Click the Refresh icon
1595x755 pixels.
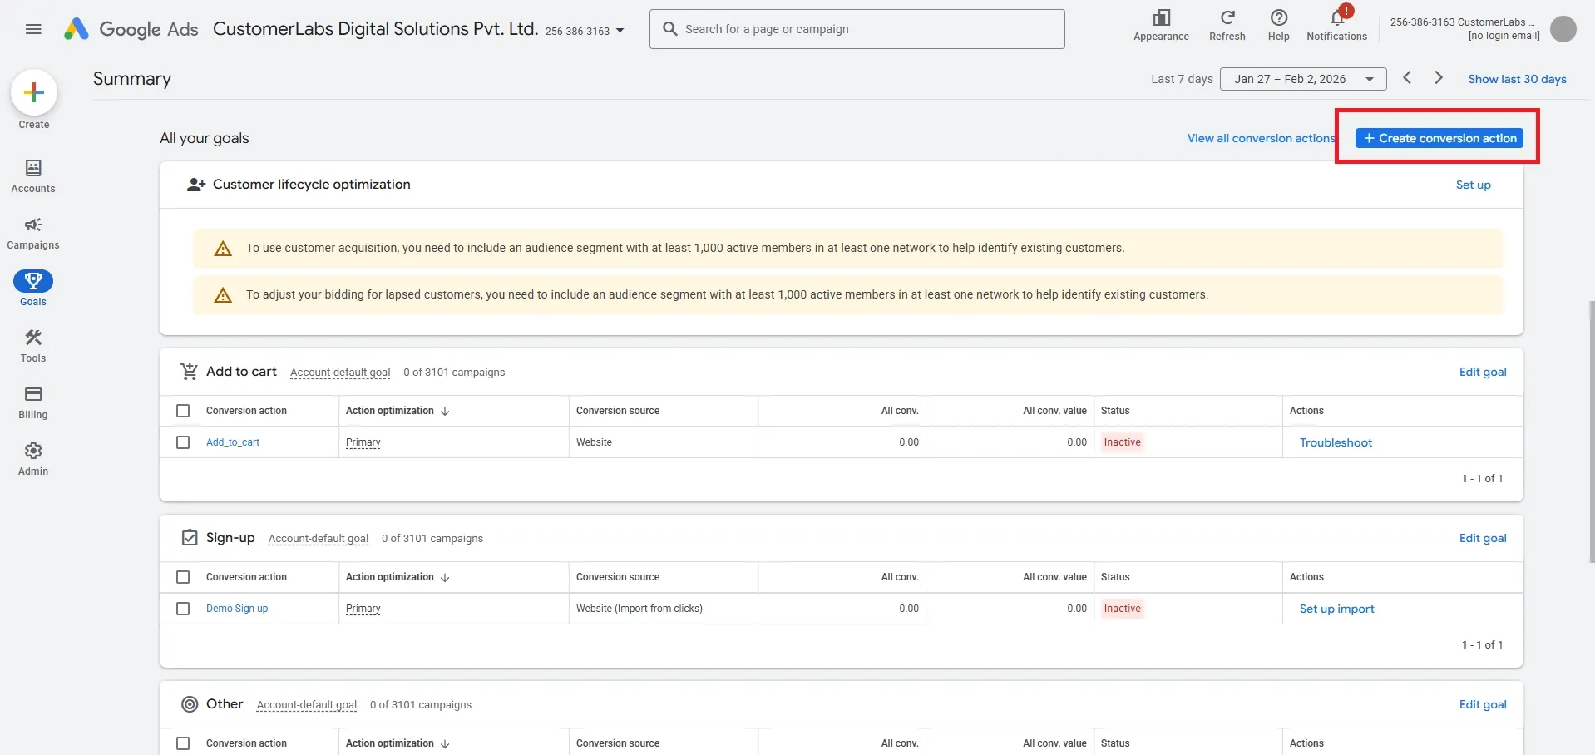click(1227, 17)
